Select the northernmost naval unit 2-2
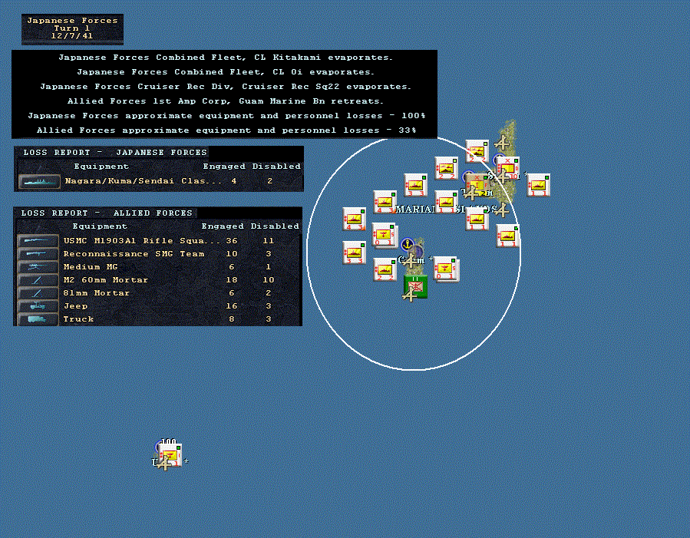 point(477,151)
